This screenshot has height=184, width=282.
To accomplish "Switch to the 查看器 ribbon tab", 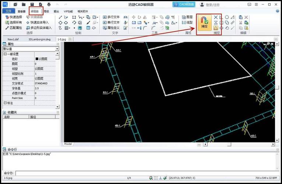I will click(x=22, y=11).
